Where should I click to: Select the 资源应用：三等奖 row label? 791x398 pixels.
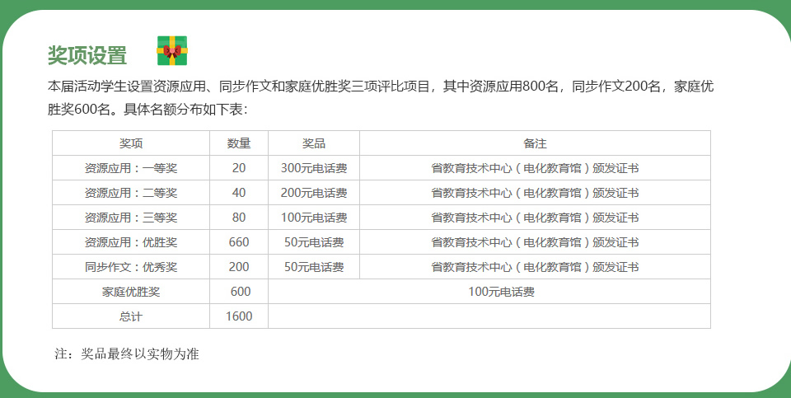point(131,218)
